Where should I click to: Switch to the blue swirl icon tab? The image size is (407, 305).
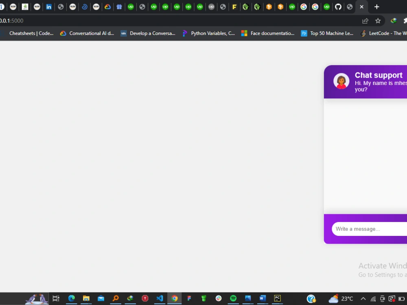click(x=84, y=7)
